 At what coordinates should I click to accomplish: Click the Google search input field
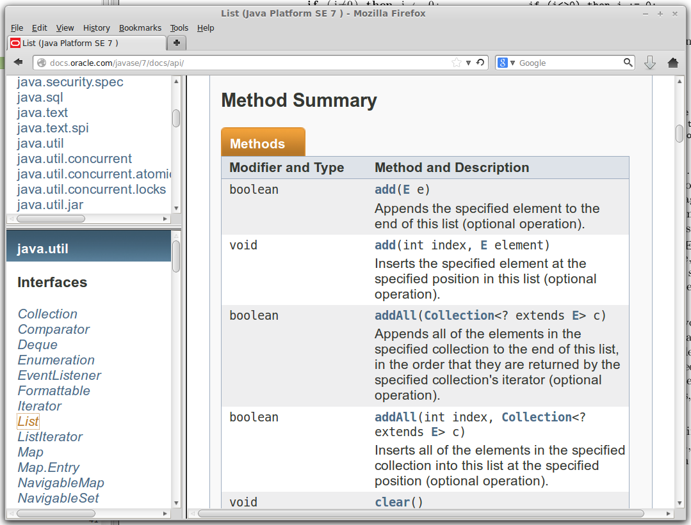[569, 63]
